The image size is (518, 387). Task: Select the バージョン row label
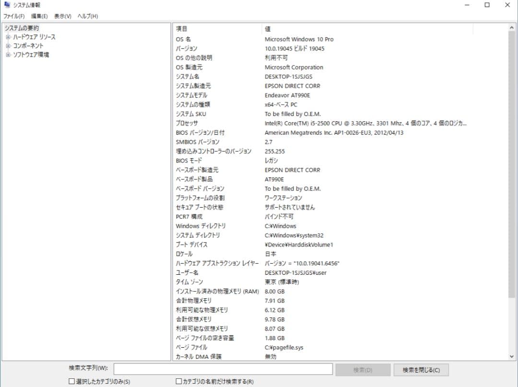click(187, 48)
